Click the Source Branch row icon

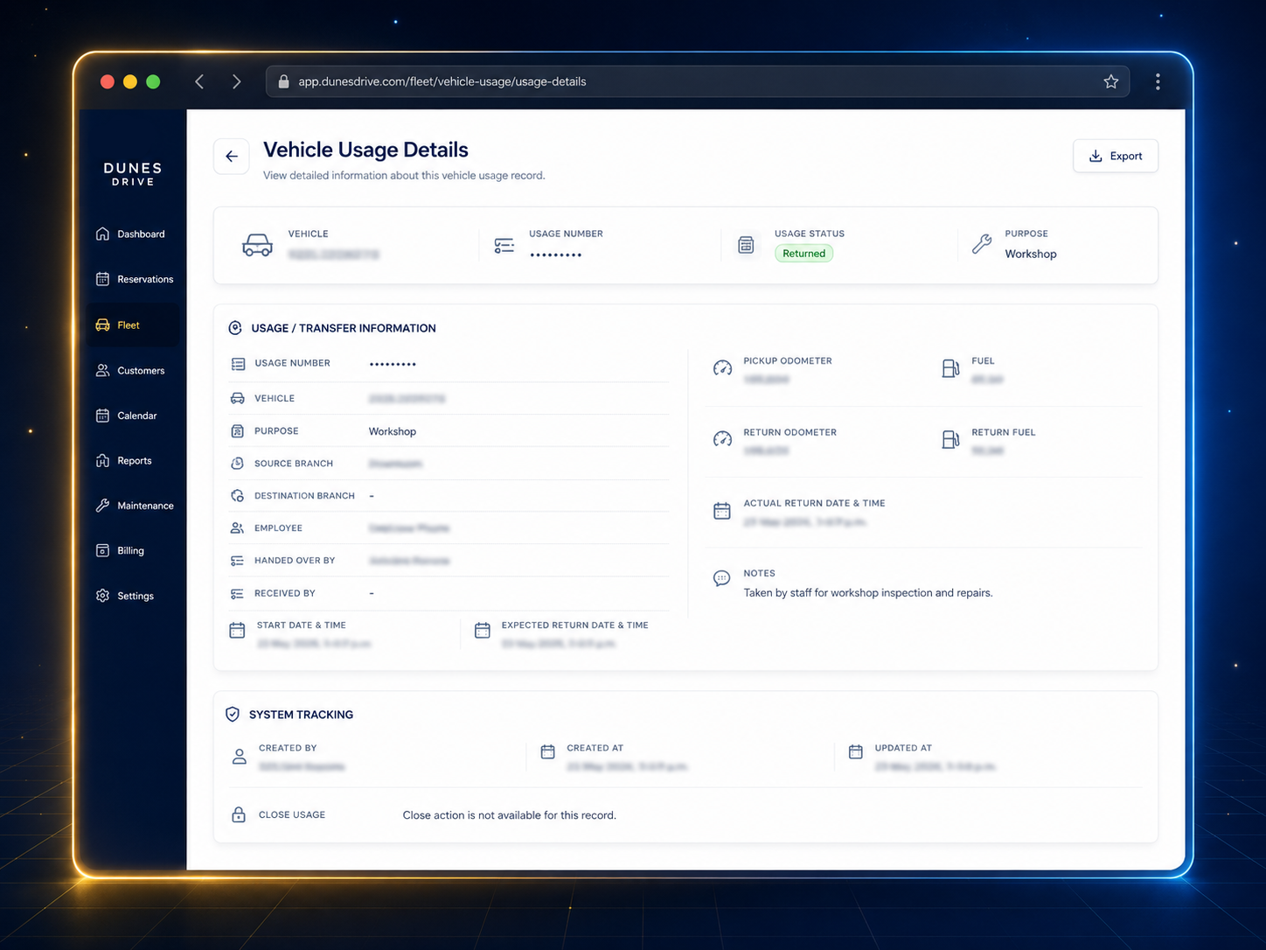[x=237, y=464]
